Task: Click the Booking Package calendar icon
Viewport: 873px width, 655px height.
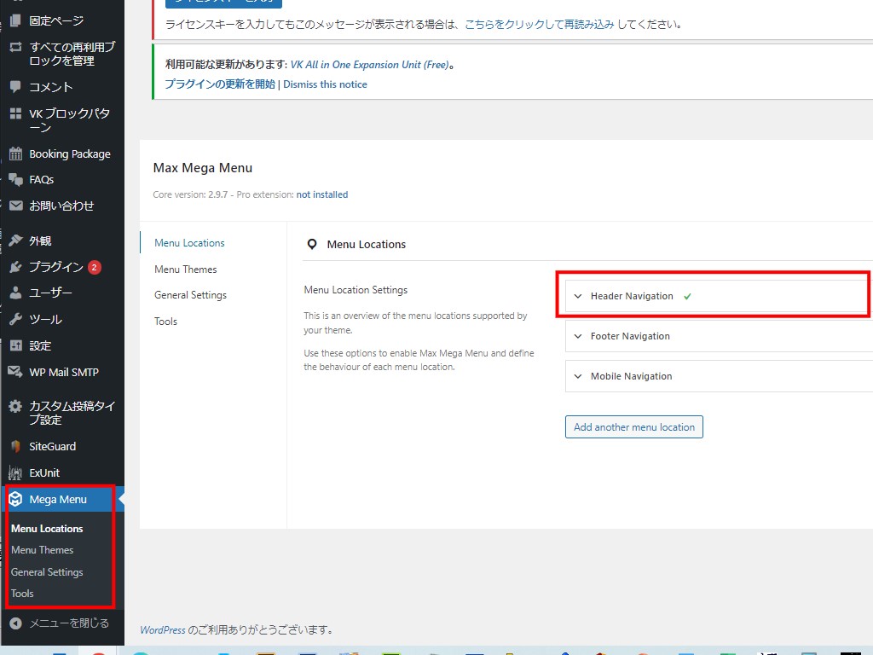Action: 15,154
